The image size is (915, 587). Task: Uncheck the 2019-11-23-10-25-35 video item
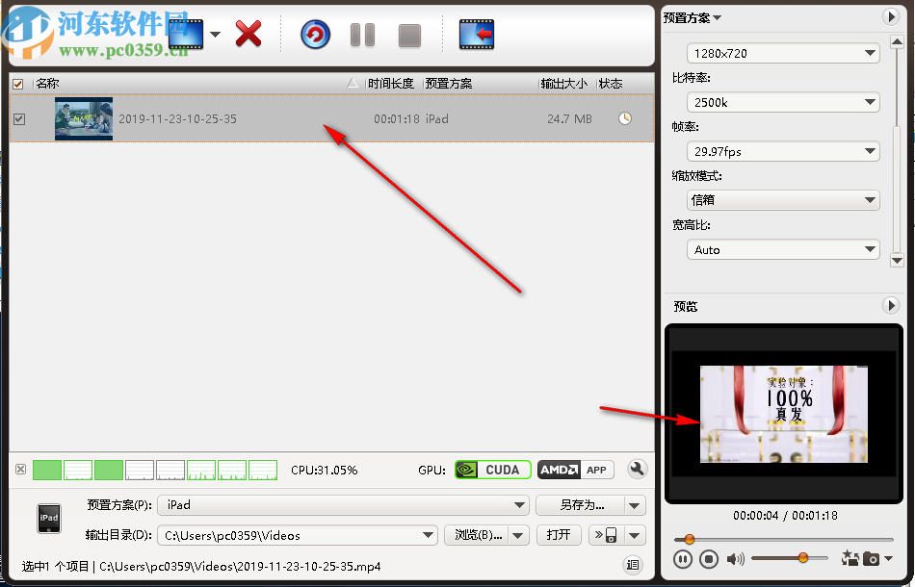[20, 119]
